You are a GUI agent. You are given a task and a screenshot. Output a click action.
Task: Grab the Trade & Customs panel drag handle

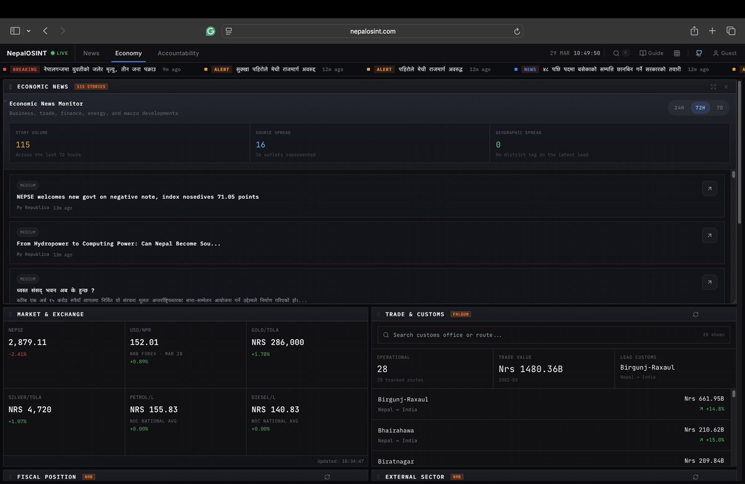[378, 314]
